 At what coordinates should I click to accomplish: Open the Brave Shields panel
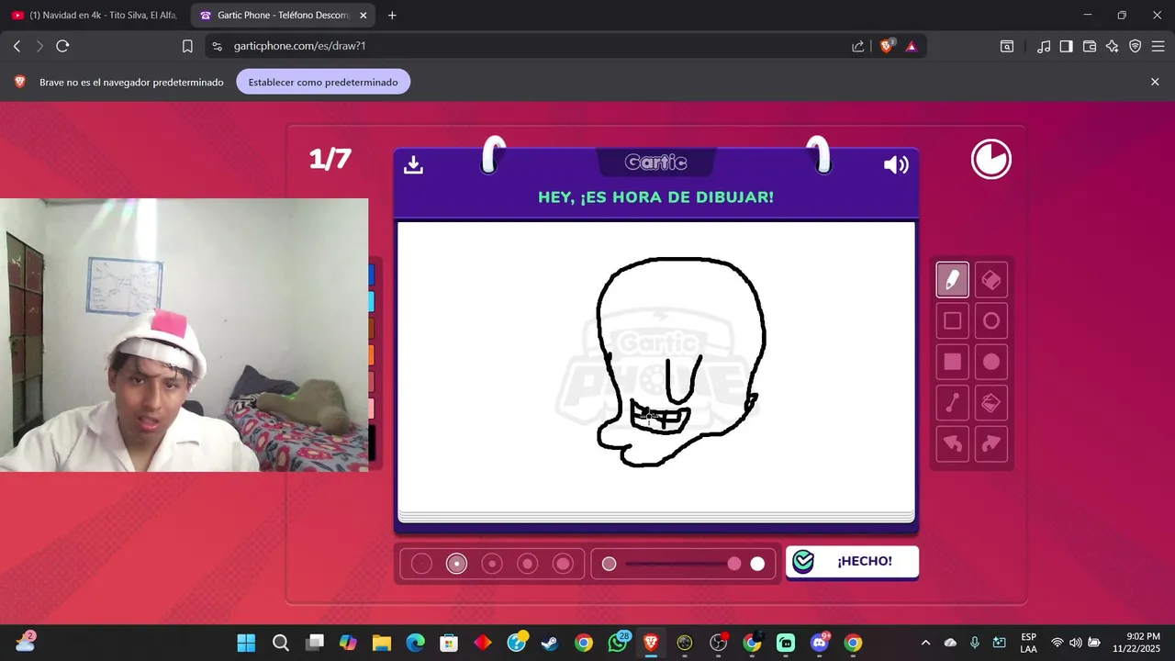pos(887,46)
